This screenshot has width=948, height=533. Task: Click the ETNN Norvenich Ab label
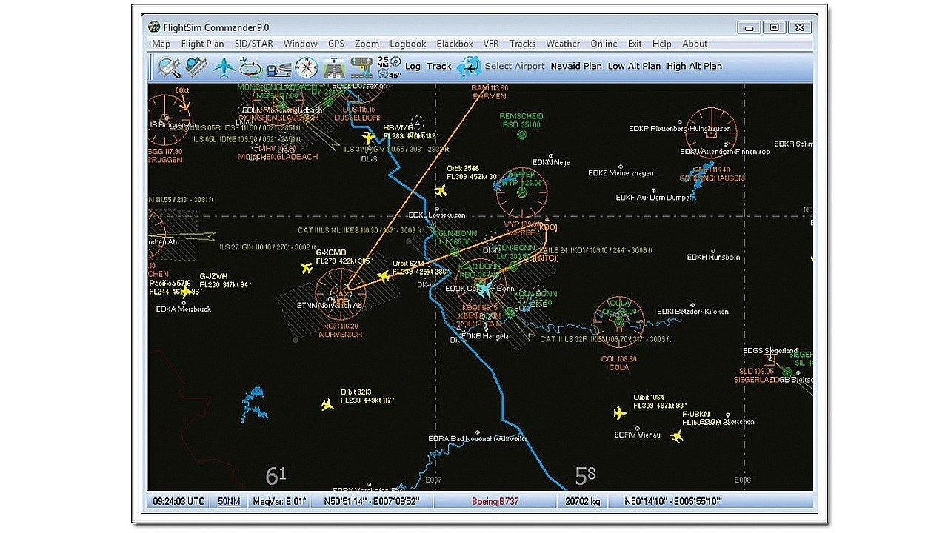(x=329, y=305)
